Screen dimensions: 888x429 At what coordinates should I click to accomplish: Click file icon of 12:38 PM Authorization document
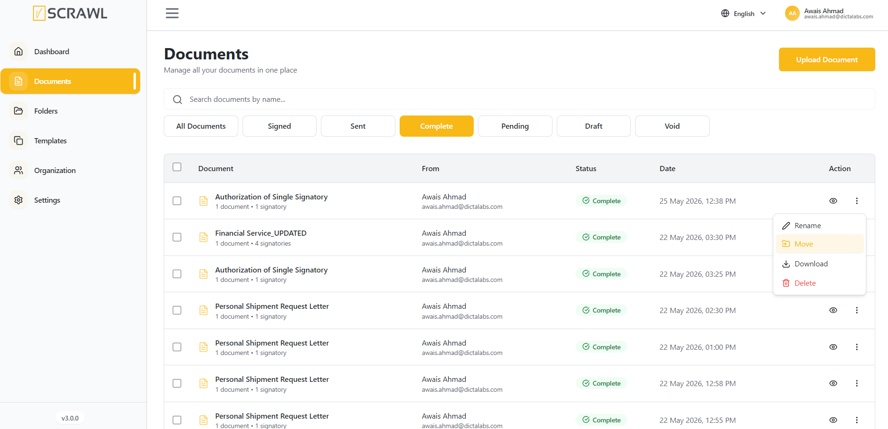(x=203, y=201)
